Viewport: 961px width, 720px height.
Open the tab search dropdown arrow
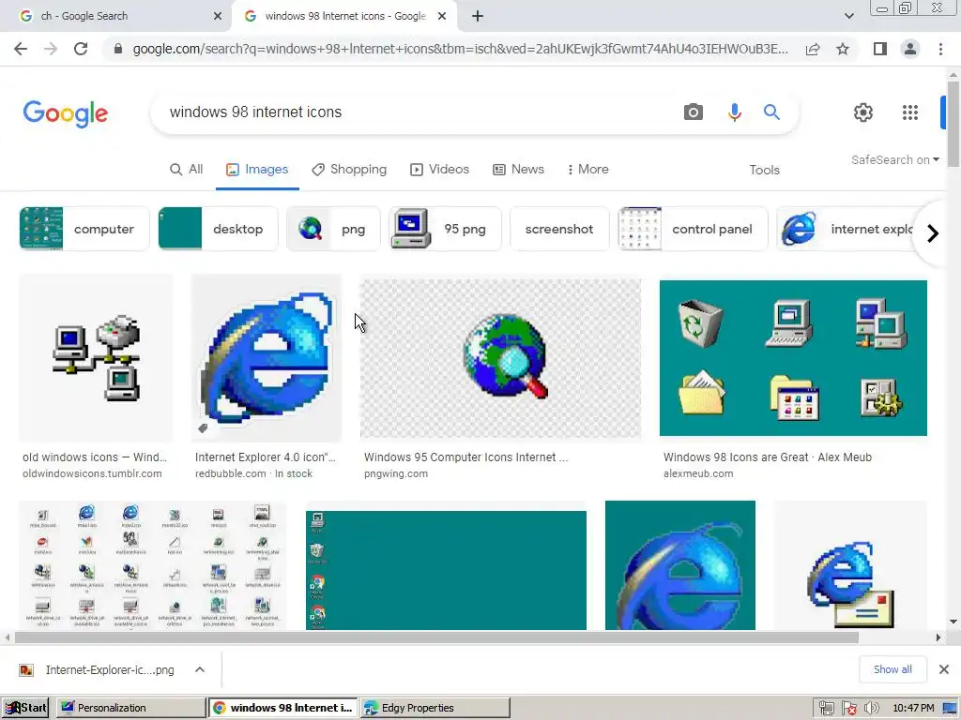(848, 16)
